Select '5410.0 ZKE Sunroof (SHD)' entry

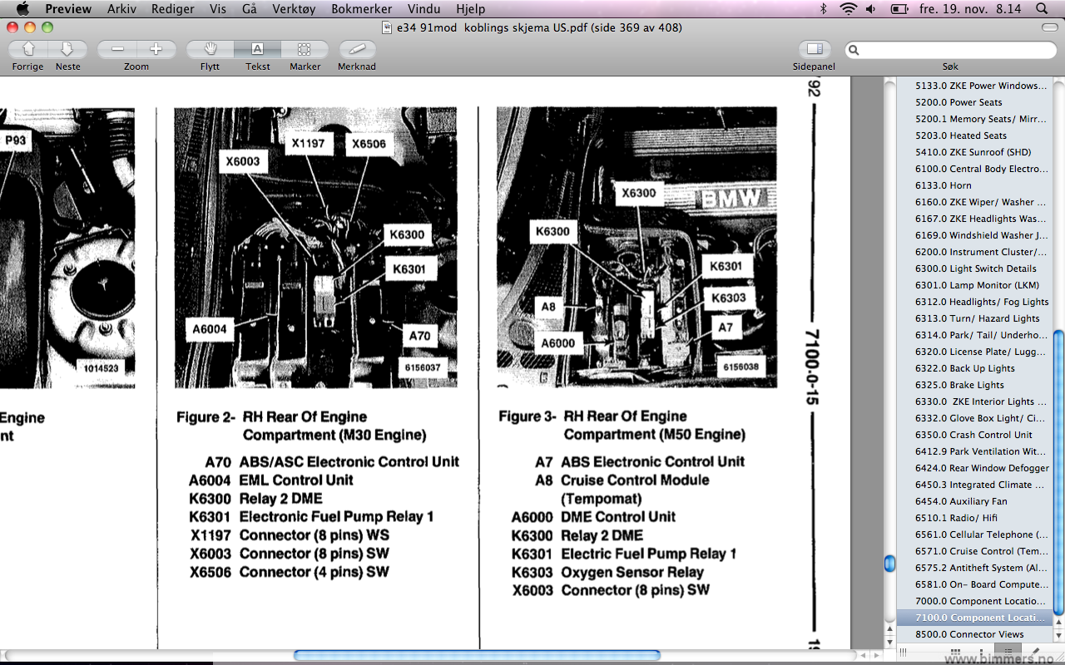[x=973, y=152]
